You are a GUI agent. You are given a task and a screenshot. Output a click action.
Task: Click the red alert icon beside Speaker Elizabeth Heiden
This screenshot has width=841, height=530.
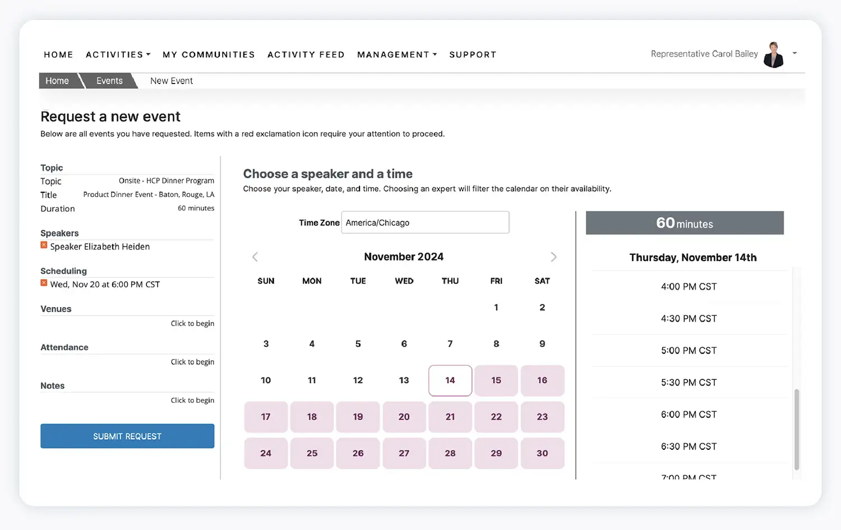pos(44,245)
